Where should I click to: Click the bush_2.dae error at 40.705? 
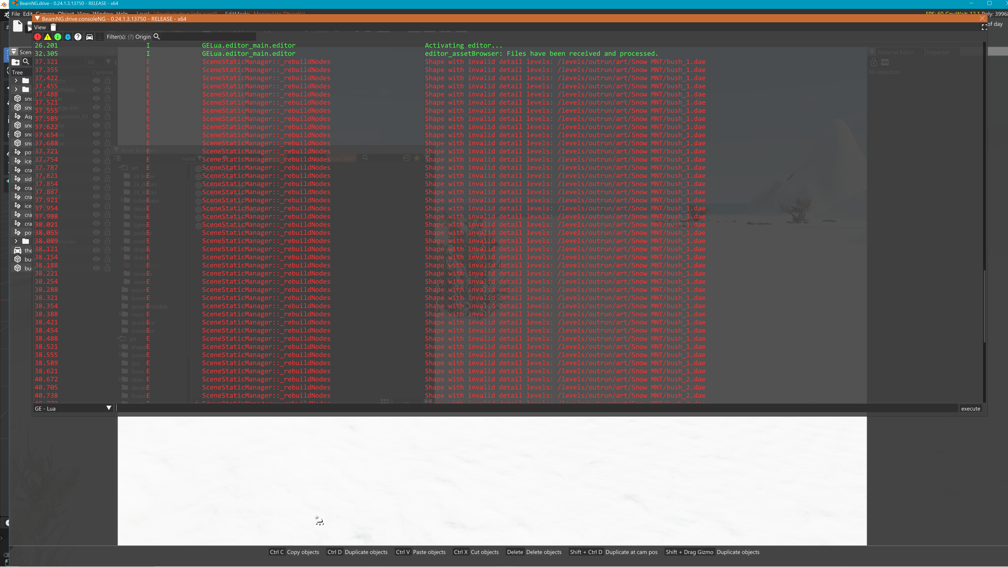565,387
